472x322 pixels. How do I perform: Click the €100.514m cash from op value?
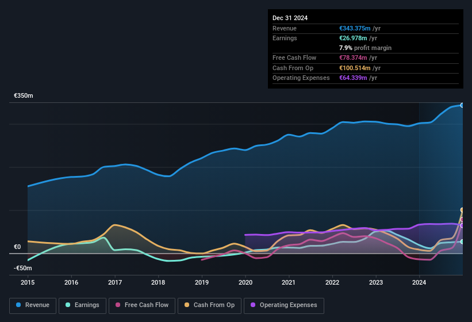click(355, 68)
